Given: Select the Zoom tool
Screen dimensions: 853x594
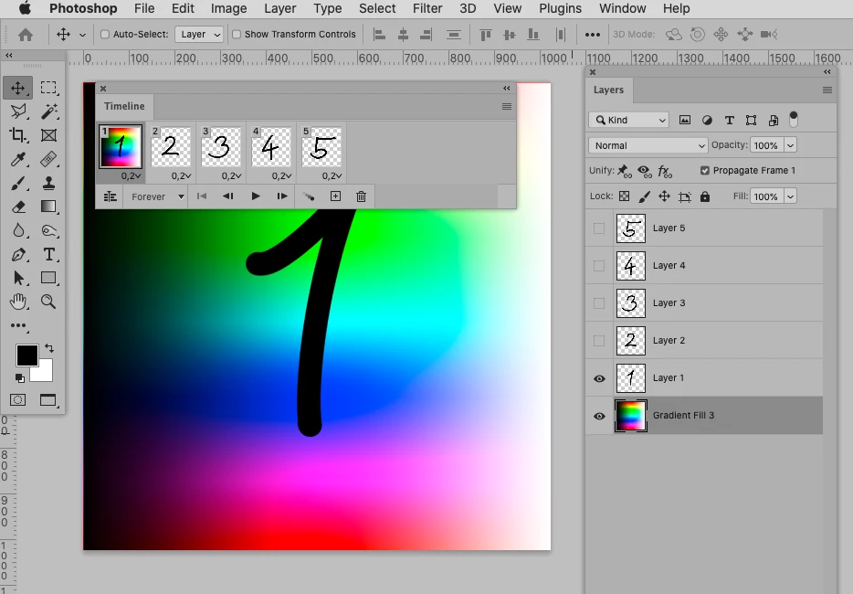Looking at the screenshot, I should point(48,302).
